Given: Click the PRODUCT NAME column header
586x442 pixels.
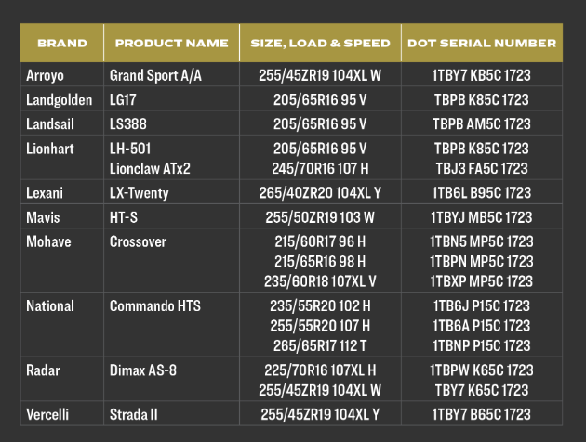Looking at the screenshot, I should 171,44.
